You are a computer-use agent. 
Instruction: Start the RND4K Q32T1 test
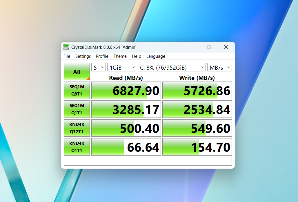77,128
